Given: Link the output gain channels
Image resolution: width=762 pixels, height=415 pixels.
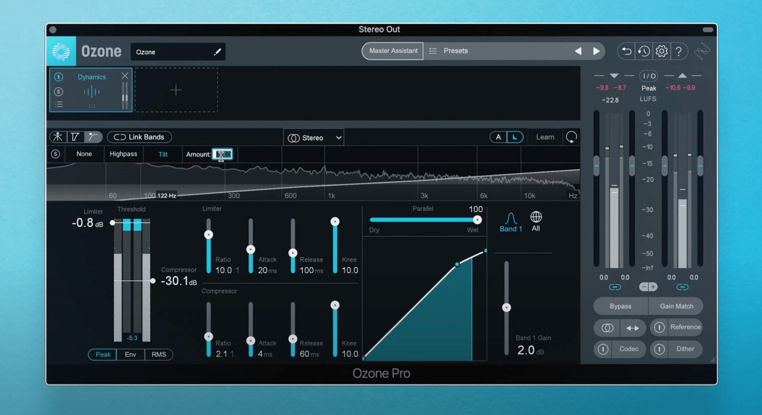Looking at the screenshot, I should [x=682, y=287].
